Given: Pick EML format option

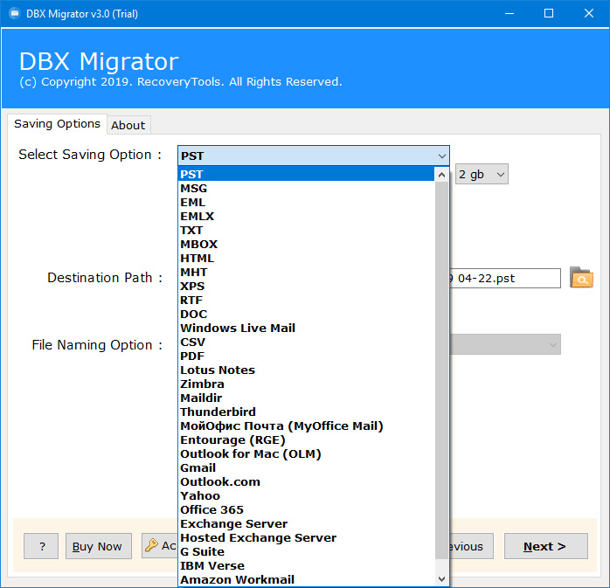Looking at the screenshot, I should click(306, 202).
